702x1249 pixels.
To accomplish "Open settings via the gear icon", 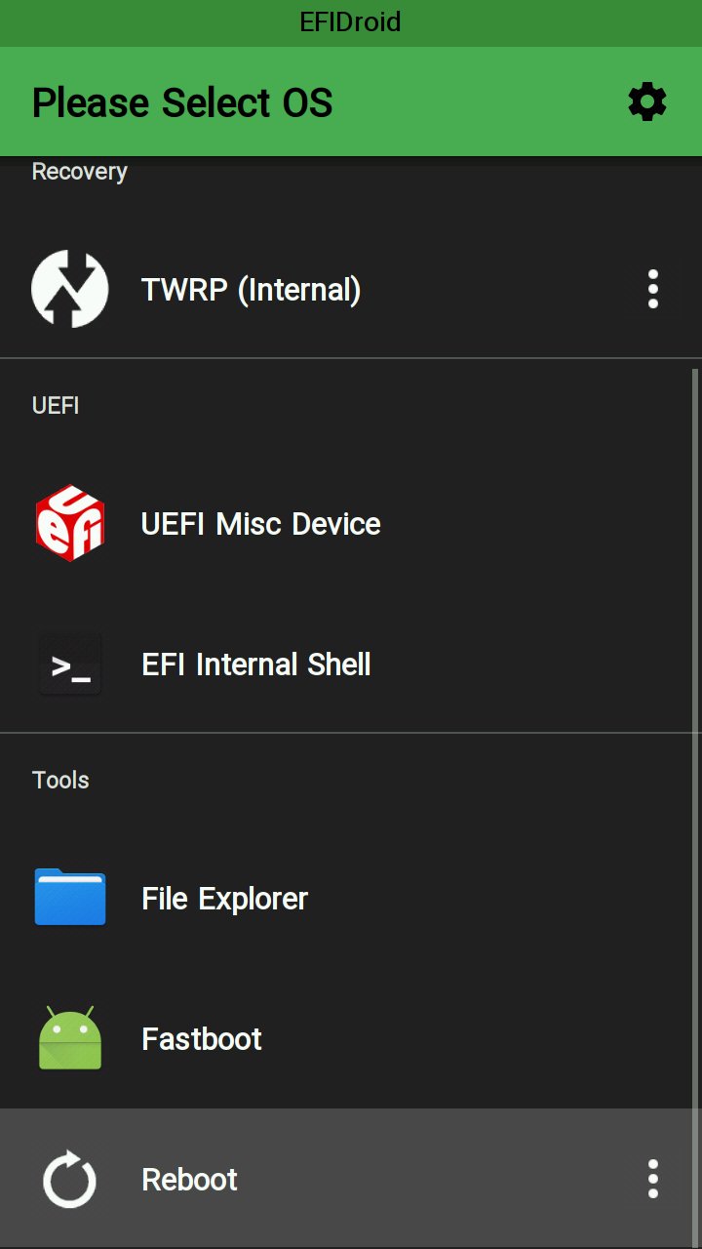I will (x=647, y=101).
